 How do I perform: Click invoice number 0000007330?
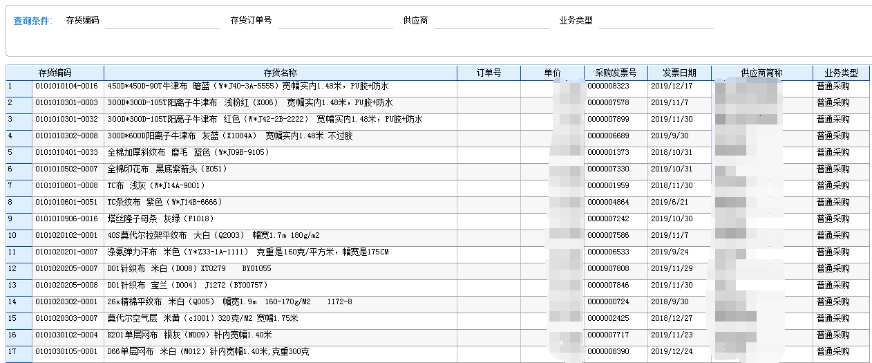click(x=608, y=169)
